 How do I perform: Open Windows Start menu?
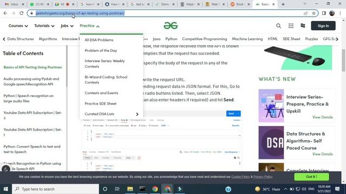pos(6,189)
